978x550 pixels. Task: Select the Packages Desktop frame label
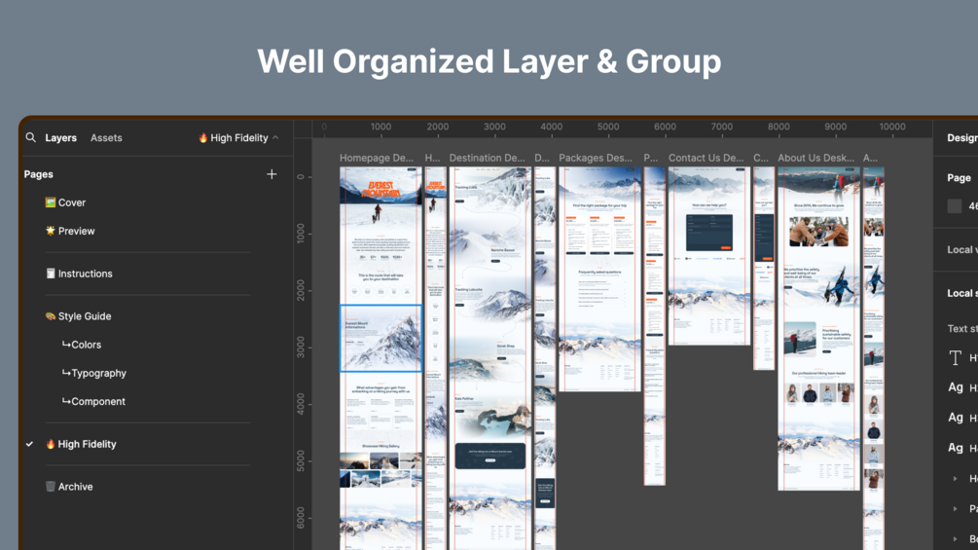point(596,158)
